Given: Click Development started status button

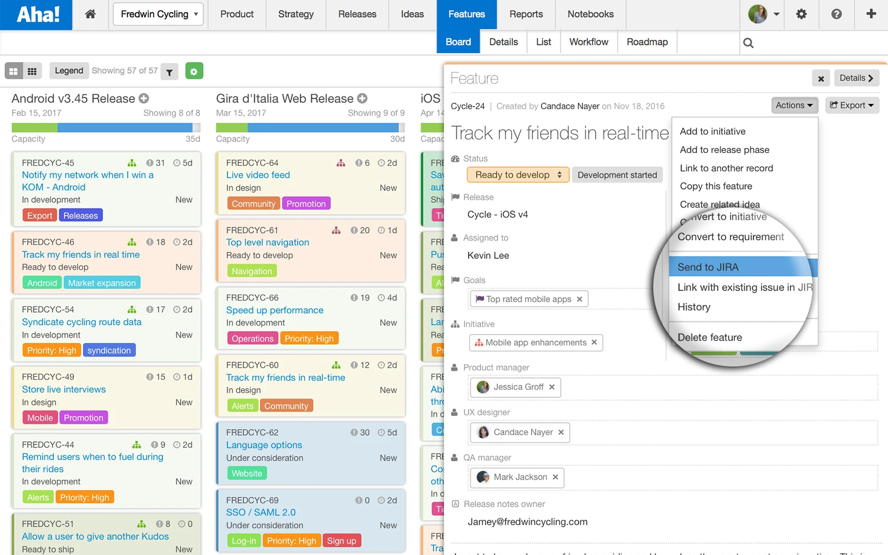Looking at the screenshot, I should click(x=617, y=175).
